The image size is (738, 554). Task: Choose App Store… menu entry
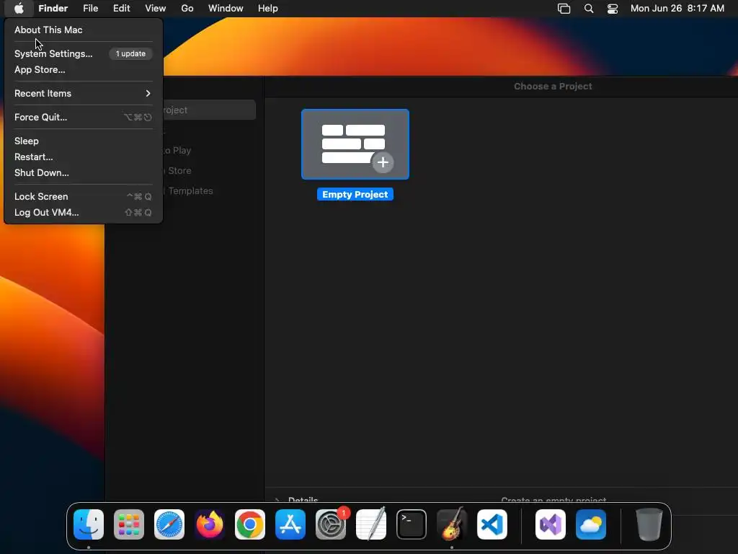40,70
